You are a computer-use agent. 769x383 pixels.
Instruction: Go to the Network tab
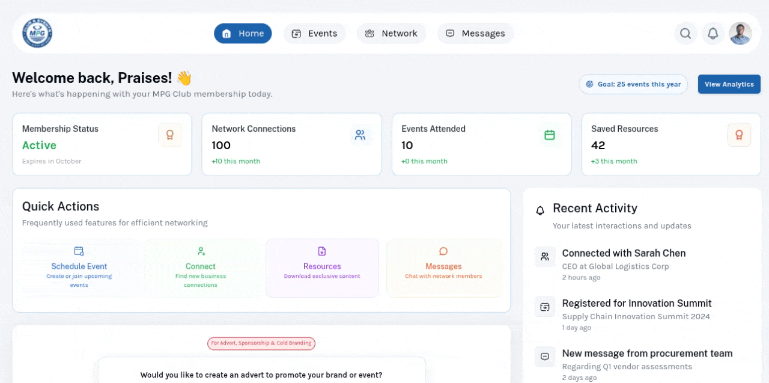(x=391, y=34)
